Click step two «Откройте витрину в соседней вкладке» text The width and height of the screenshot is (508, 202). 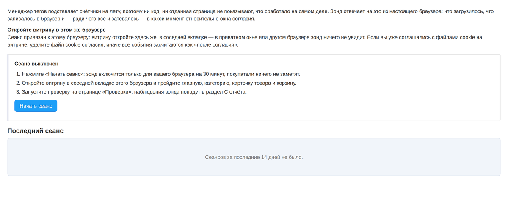click(159, 83)
